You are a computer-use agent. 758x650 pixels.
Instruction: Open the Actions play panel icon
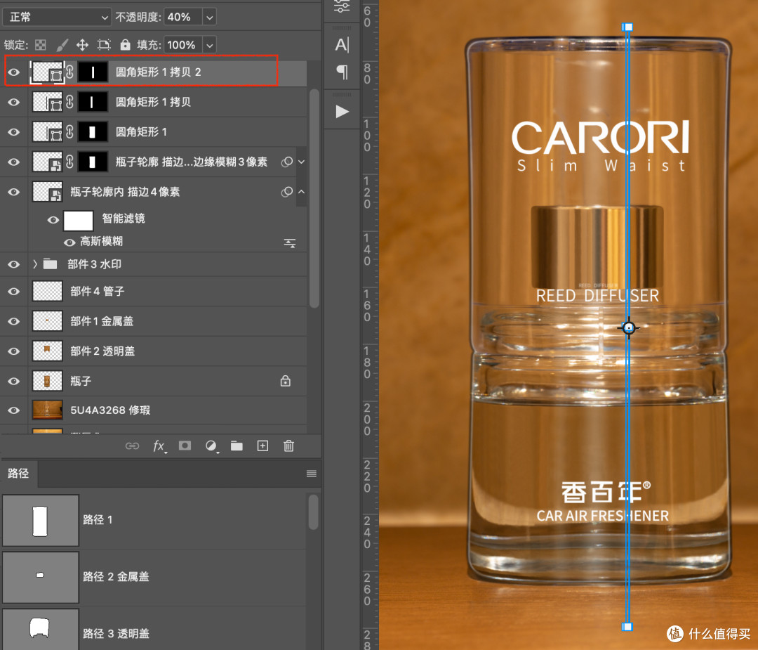coord(343,112)
